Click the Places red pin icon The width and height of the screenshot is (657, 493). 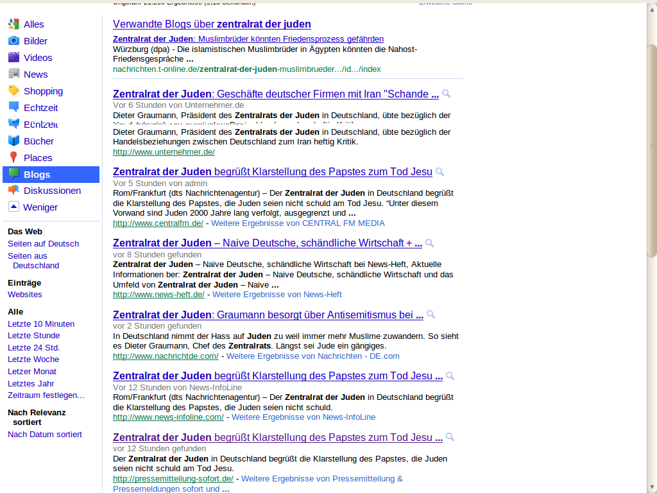pyautogui.click(x=14, y=158)
